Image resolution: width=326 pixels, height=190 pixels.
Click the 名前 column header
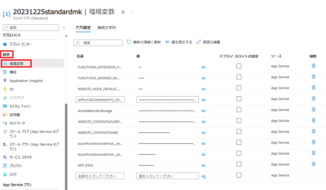click(80, 56)
